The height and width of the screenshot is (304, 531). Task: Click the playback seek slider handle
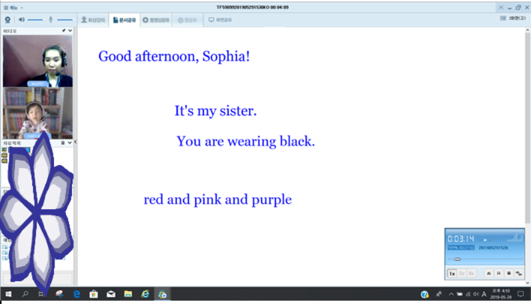tap(457, 259)
